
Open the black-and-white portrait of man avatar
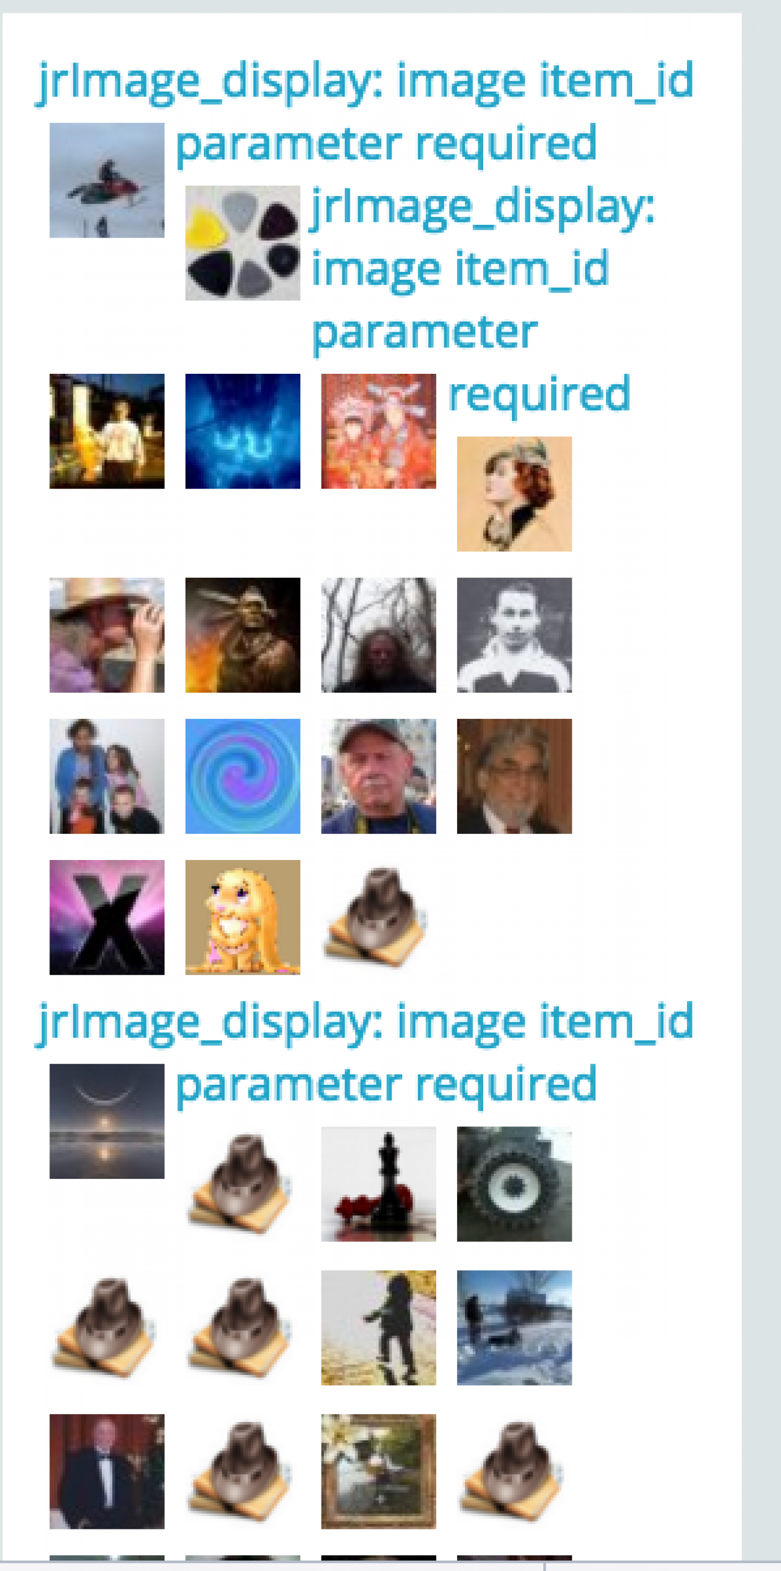(x=514, y=635)
